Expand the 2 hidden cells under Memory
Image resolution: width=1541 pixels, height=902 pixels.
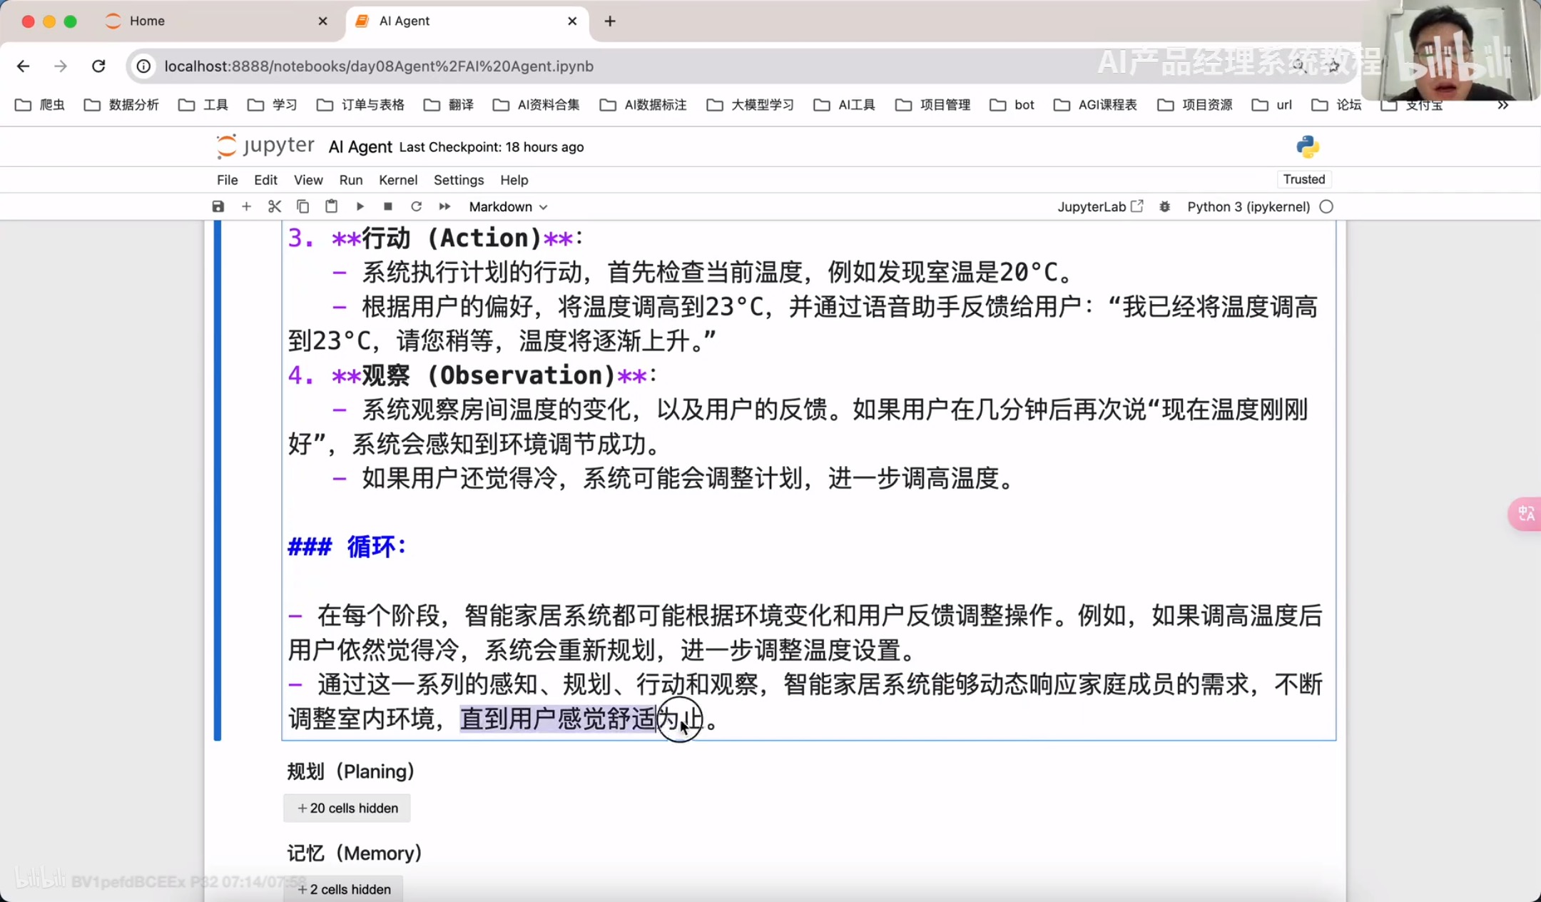pos(344,889)
